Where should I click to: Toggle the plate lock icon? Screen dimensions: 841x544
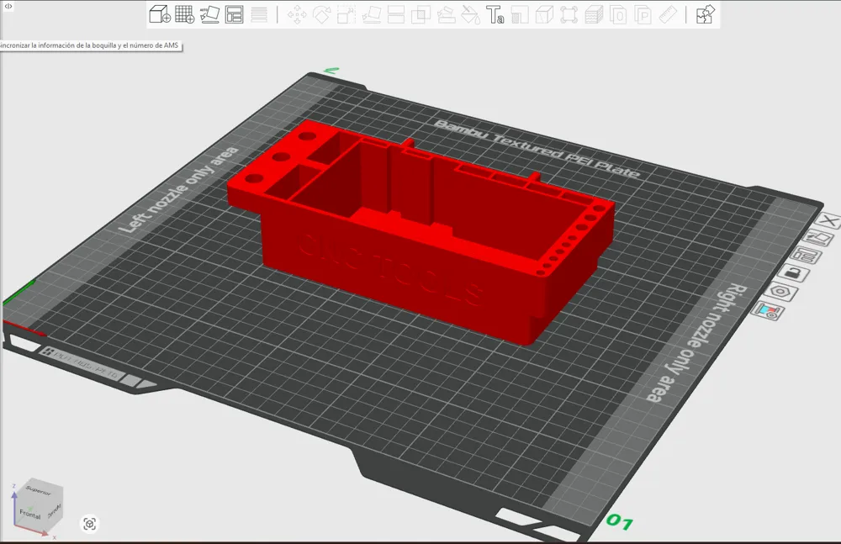pyautogui.click(x=793, y=273)
